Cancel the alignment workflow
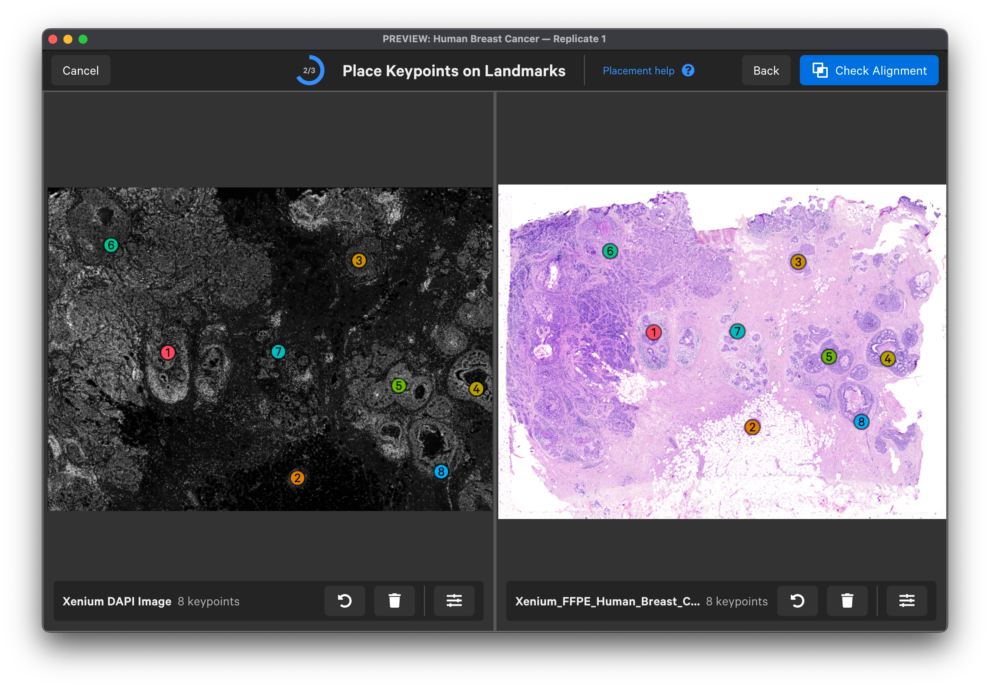The height and width of the screenshot is (688, 990). 81,70
